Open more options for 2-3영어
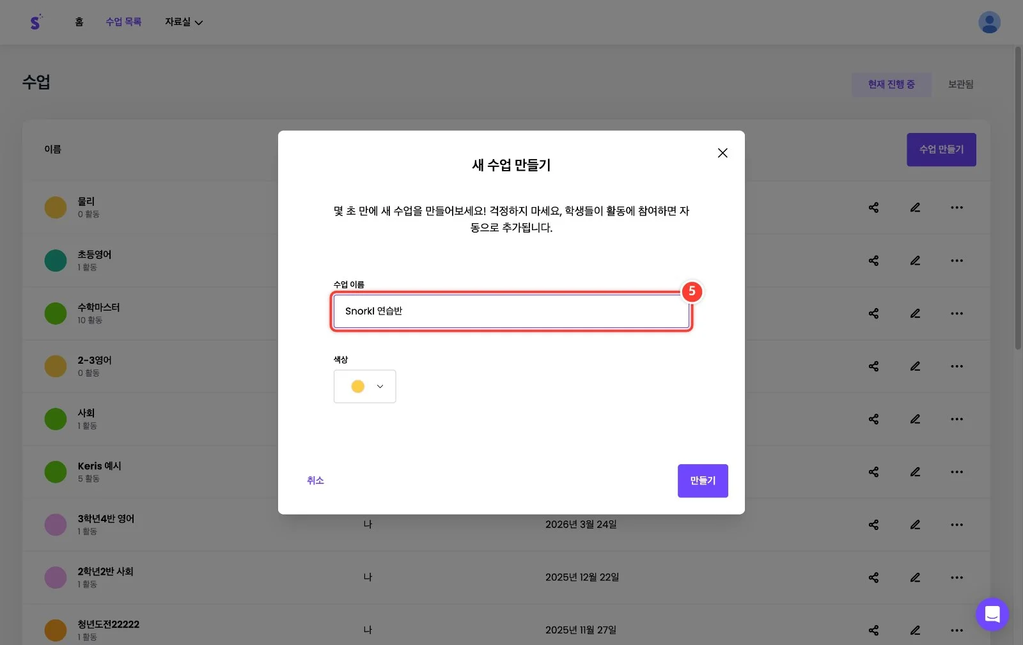 (957, 366)
